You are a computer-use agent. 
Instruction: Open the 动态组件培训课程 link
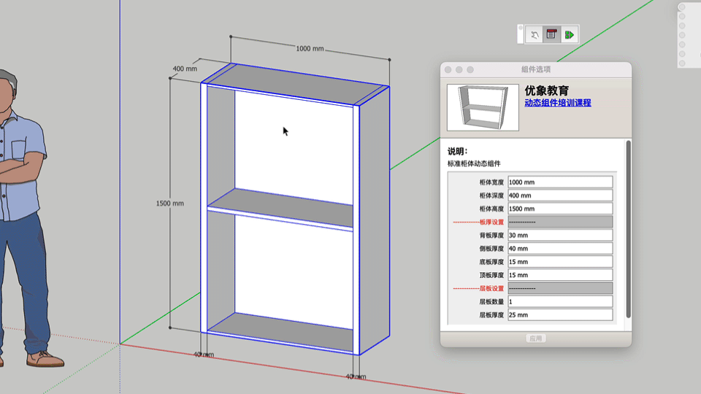pyautogui.click(x=557, y=103)
